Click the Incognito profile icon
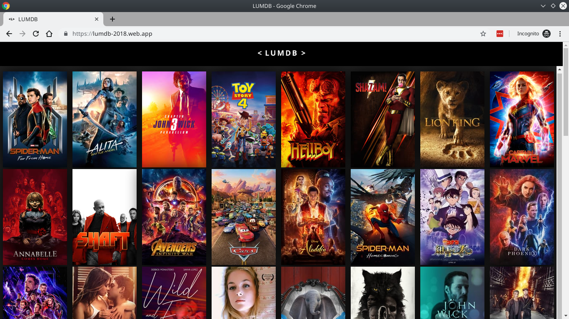The image size is (569, 319). (x=547, y=34)
